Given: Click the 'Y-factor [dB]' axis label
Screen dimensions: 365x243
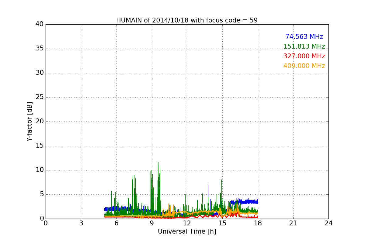Looking at the screenshot, I should (30, 122).
